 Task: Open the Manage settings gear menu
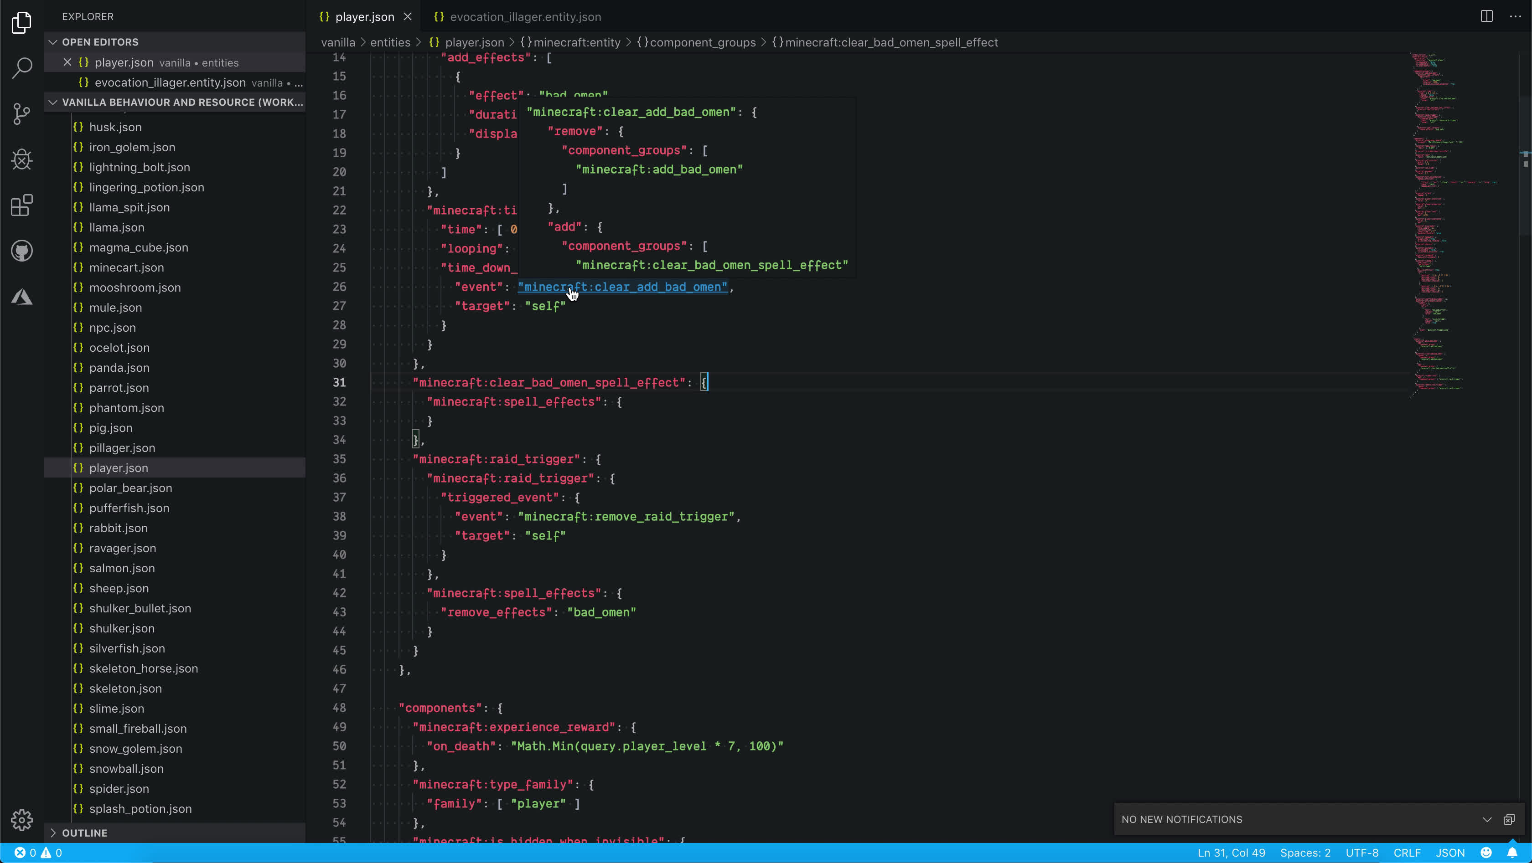21,820
